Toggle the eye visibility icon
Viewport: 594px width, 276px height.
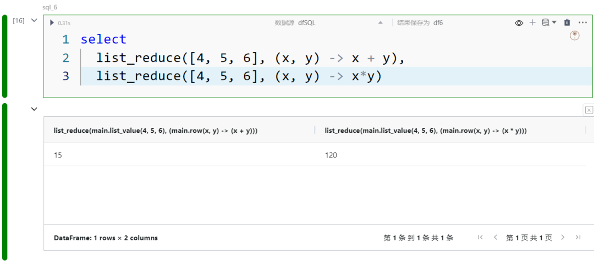519,23
